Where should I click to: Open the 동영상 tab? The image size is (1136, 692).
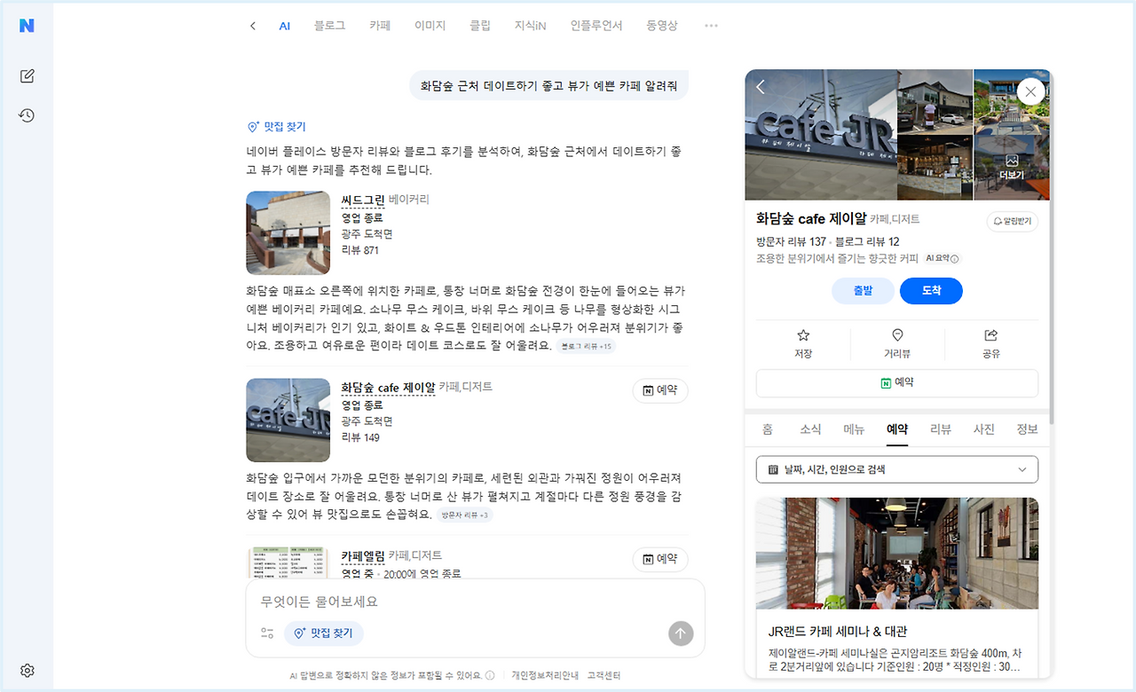coord(662,26)
